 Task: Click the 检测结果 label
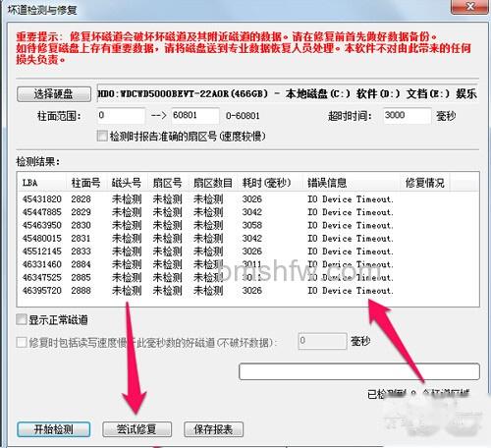[x=38, y=161]
